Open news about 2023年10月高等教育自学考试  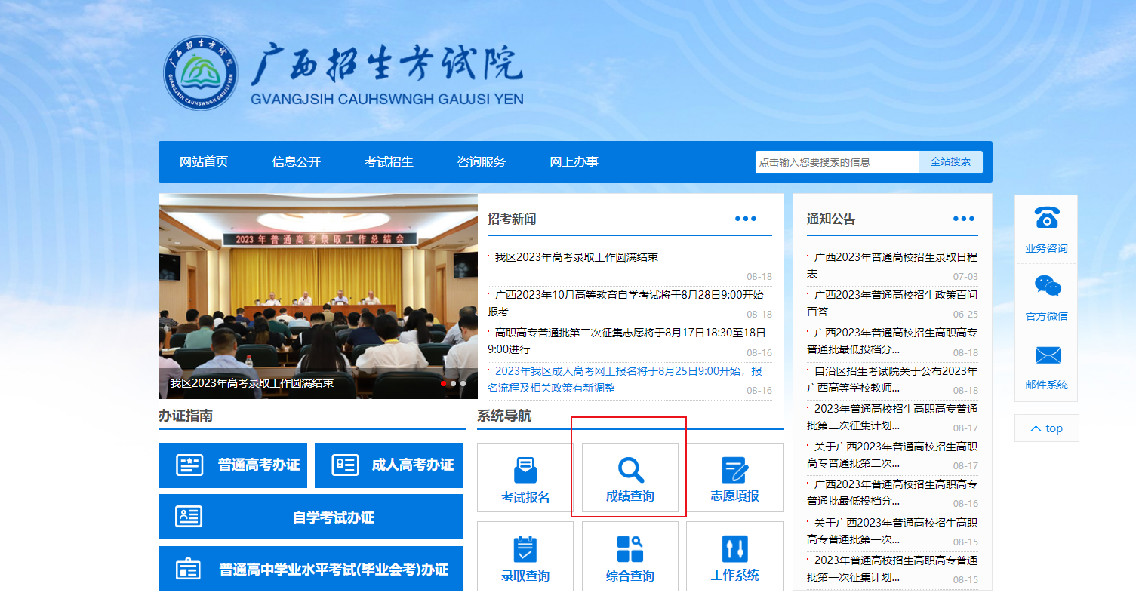tap(626, 302)
